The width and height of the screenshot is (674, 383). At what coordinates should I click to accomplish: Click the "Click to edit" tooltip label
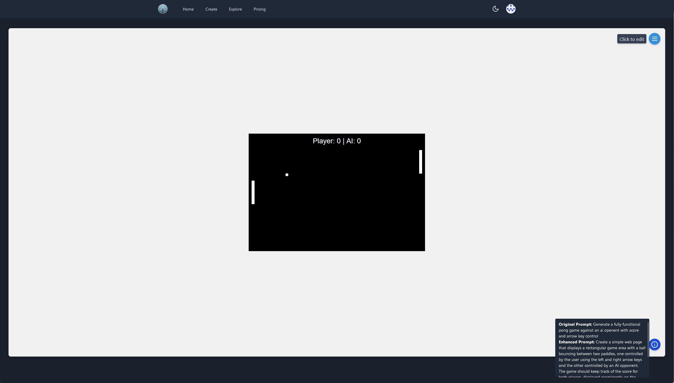click(x=631, y=39)
